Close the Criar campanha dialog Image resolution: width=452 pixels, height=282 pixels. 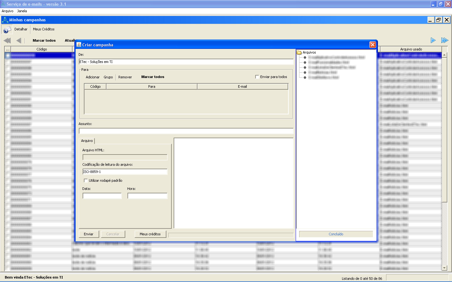pyautogui.click(x=373, y=45)
